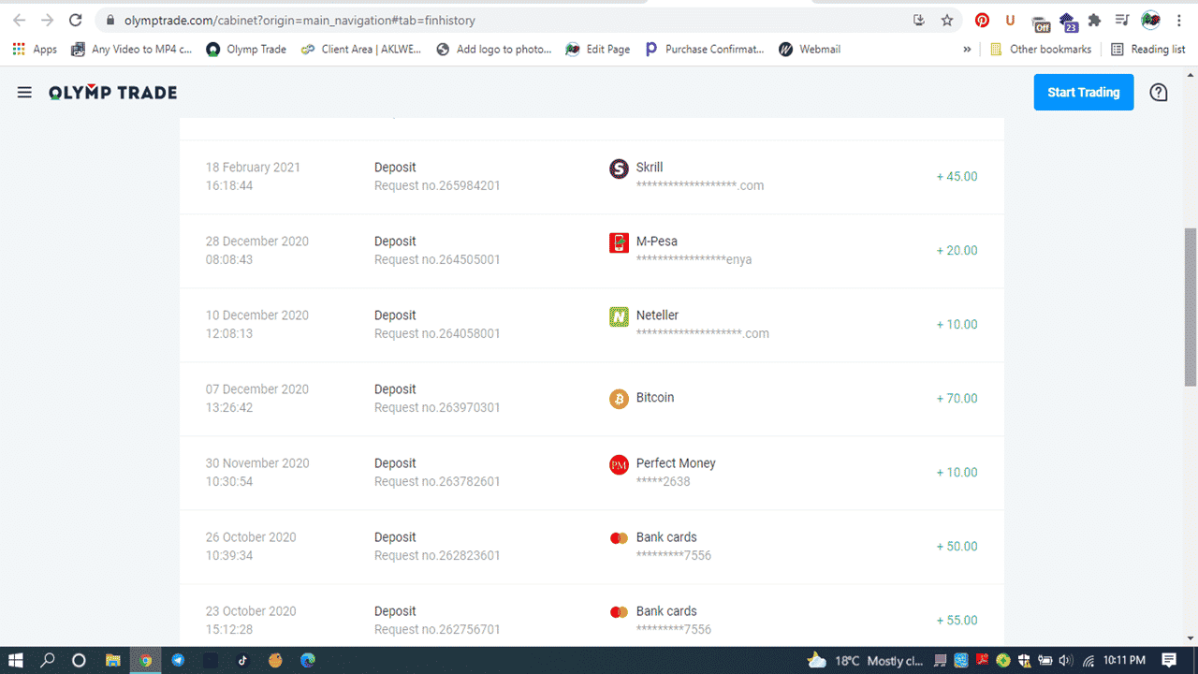Viewport: 1198px width, 674px height.
Task: Click the page vertical scrollbar thumb
Action: (x=1191, y=306)
